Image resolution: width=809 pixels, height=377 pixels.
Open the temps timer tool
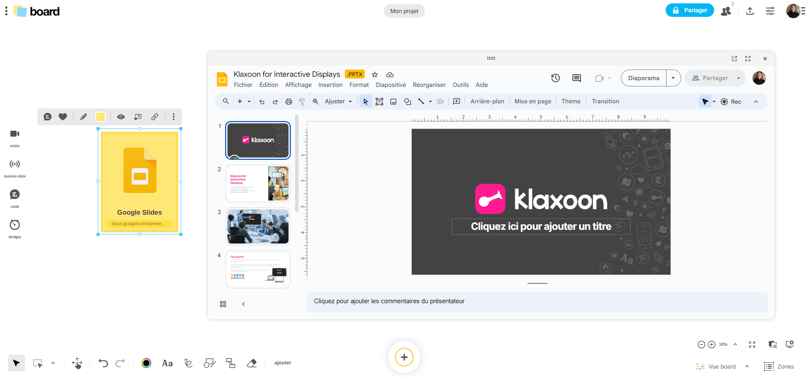coord(15,225)
